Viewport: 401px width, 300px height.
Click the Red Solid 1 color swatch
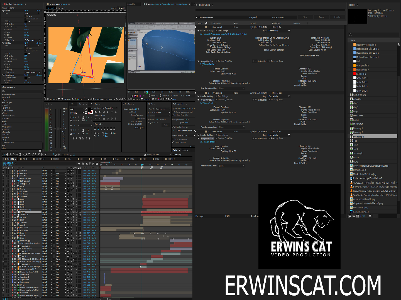354,74
